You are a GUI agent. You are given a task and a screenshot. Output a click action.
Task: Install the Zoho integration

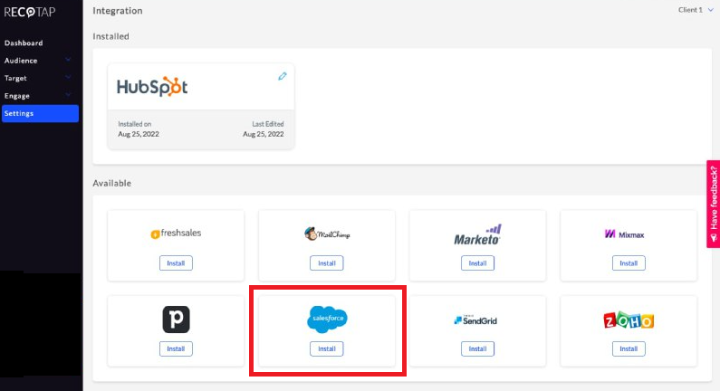(x=629, y=348)
